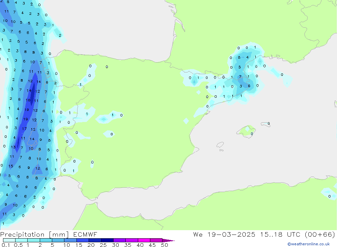Click the '17' precipitation value off Portugal
The image size is (337, 247).
tap(24, 129)
